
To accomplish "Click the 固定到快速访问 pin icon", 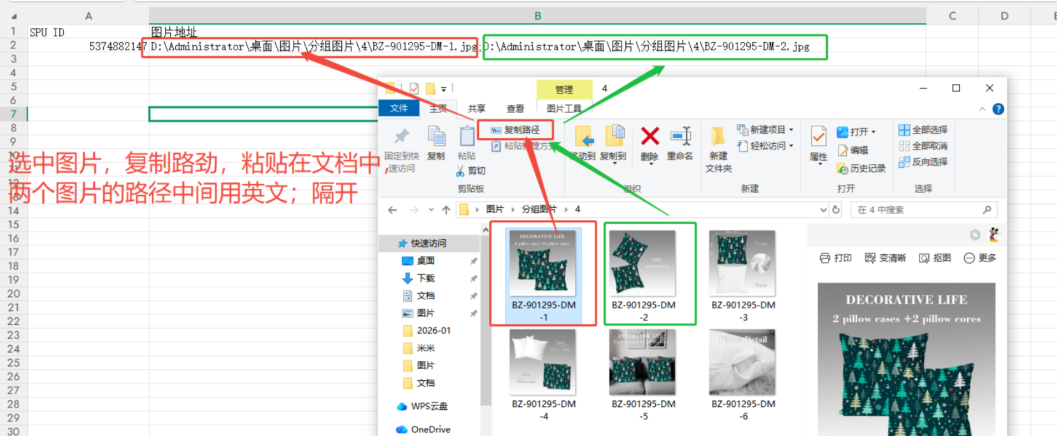I will coord(401,136).
